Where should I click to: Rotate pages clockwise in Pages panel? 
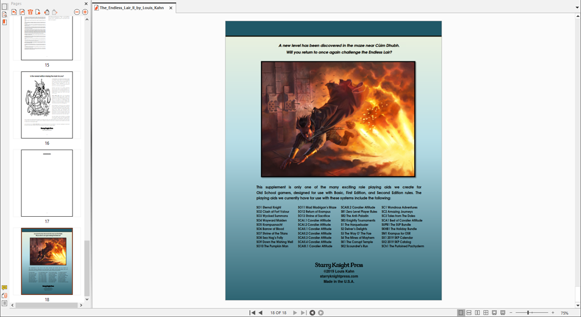22,12
